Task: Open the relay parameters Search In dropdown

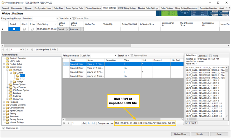Action: click(x=129, y=56)
